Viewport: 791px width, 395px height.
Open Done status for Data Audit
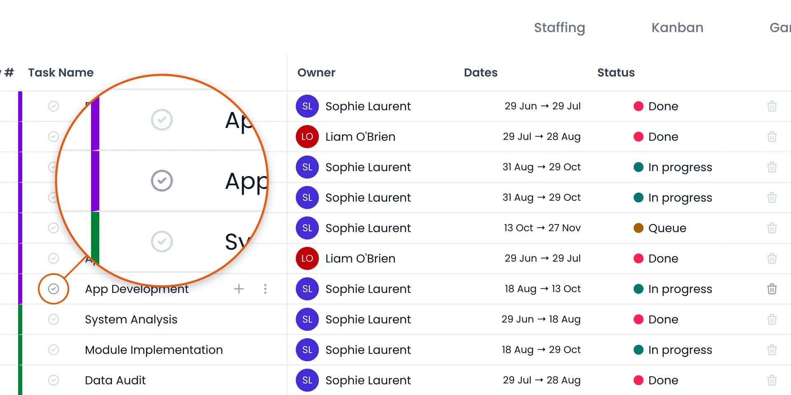click(656, 380)
